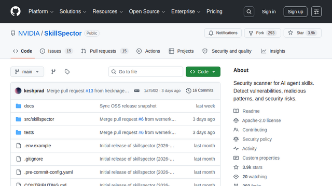Viewport: 332px width, 186px height.
Task: Click the Apache-2.0 license scale icon
Action: point(236,120)
